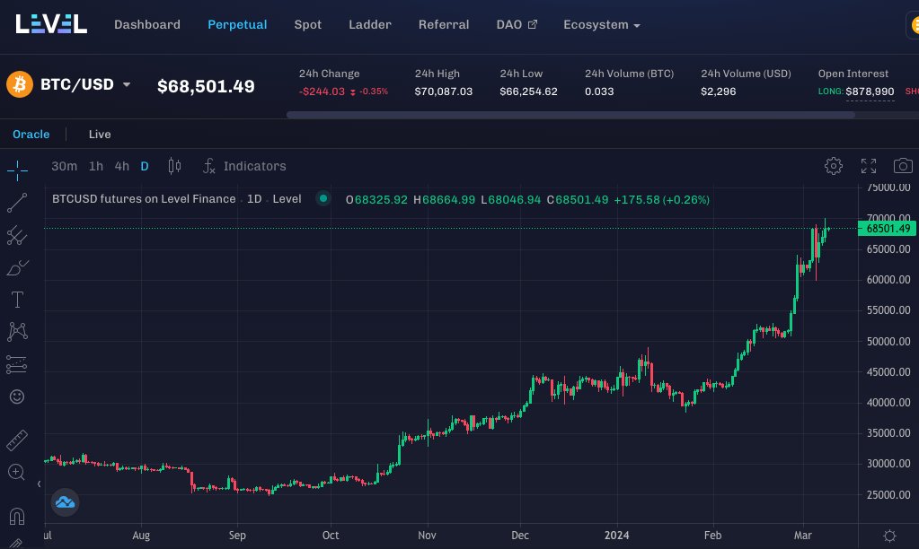Enter fullscreen chart mode
The width and height of the screenshot is (919, 549).
click(869, 166)
